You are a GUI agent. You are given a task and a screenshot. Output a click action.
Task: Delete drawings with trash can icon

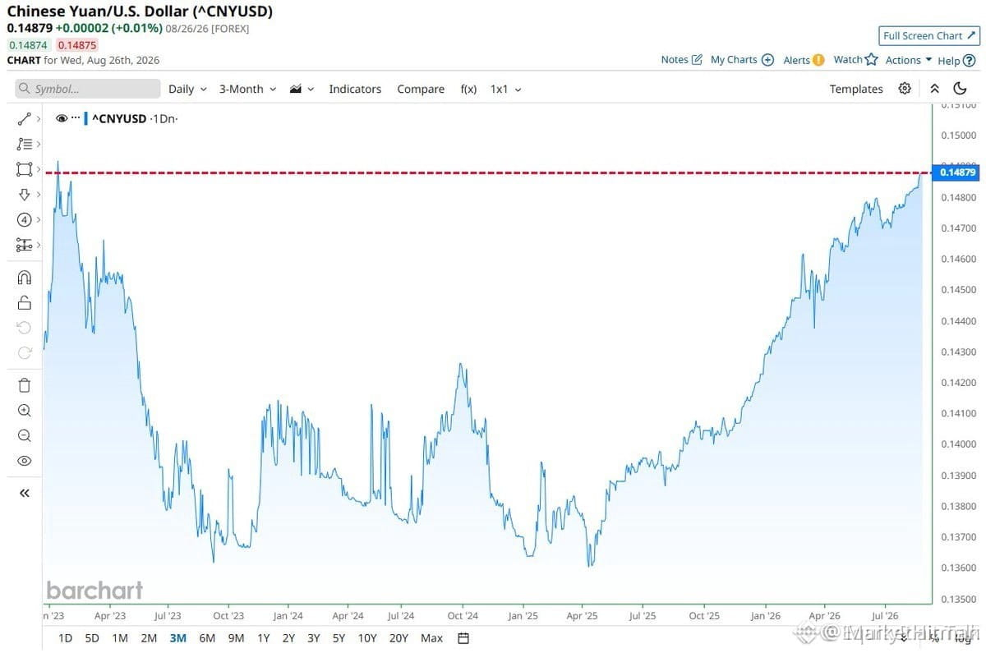(x=24, y=385)
